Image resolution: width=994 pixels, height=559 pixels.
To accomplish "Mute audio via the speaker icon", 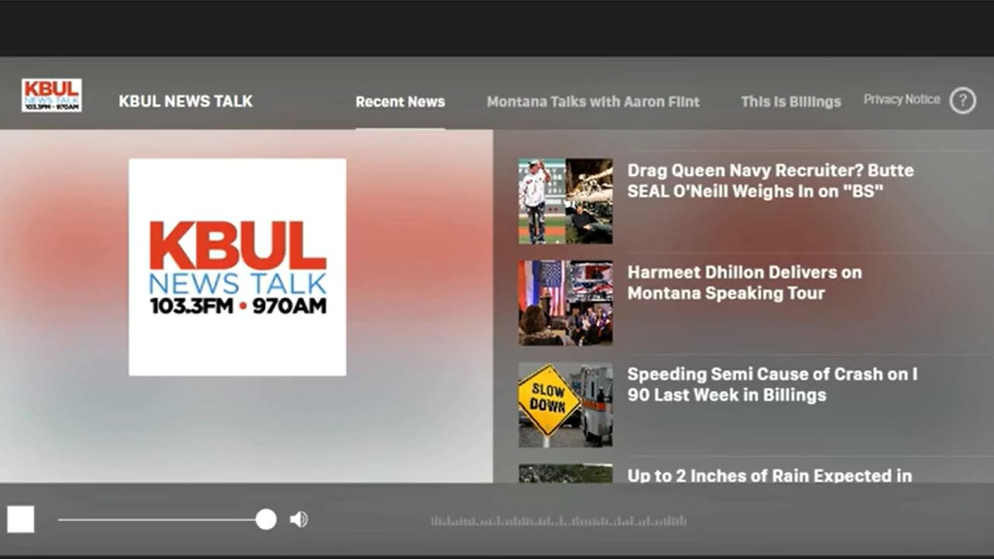I will [x=298, y=519].
